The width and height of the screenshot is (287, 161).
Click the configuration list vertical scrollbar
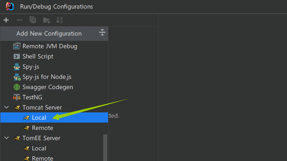click(x=105, y=148)
